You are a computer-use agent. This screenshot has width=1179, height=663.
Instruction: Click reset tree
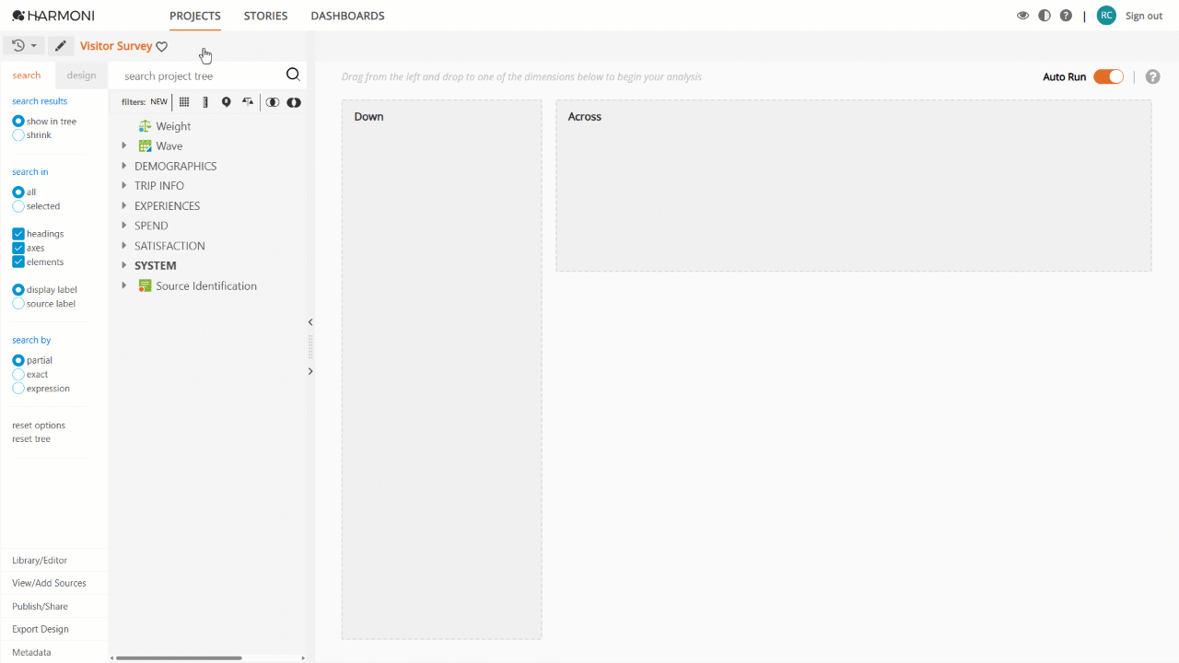(31, 439)
